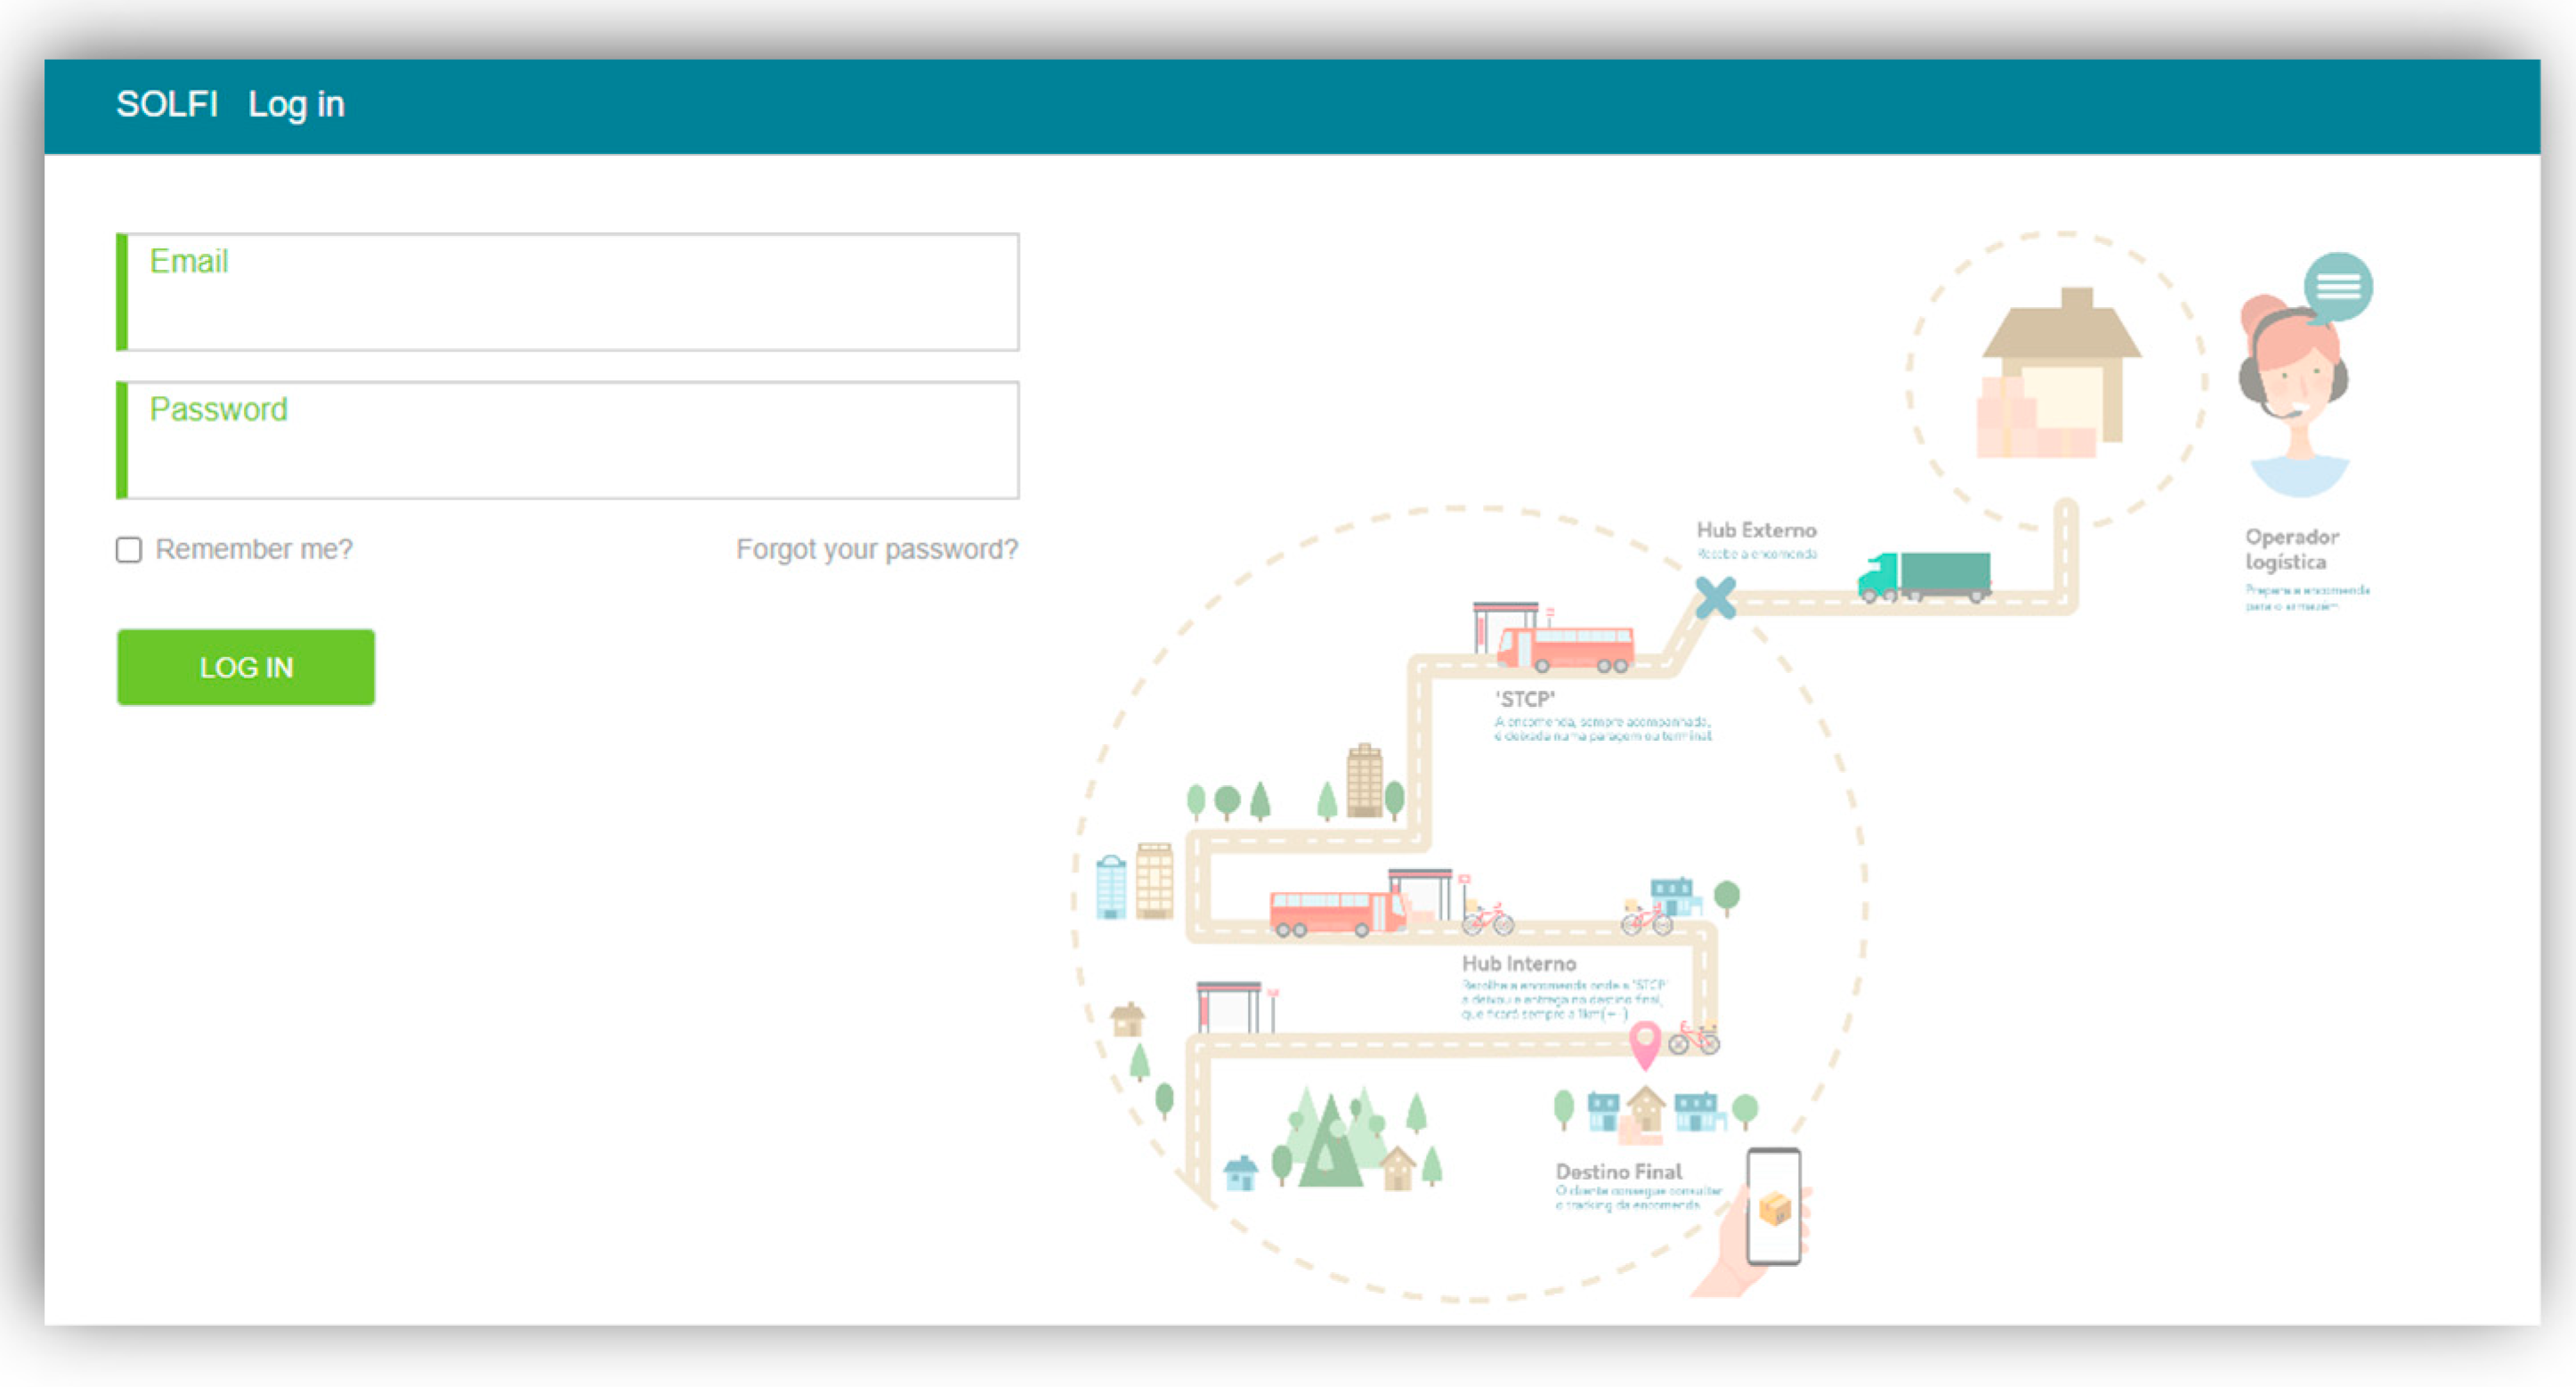This screenshot has width=2576, height=1387.
Task: Click the blue X Hub Externo marker
Action: click(x=1716, y=597)
